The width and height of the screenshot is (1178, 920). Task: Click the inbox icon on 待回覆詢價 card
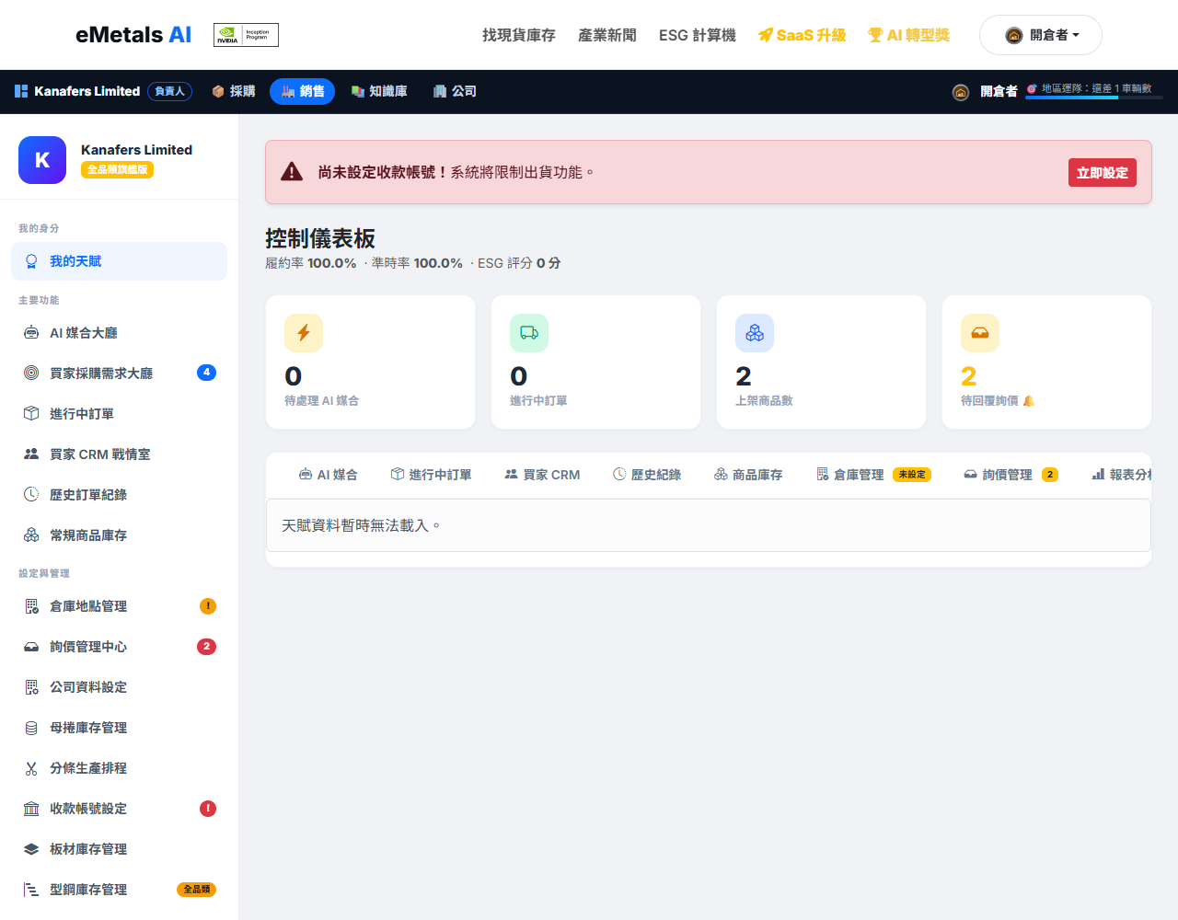tap(980, 333)
